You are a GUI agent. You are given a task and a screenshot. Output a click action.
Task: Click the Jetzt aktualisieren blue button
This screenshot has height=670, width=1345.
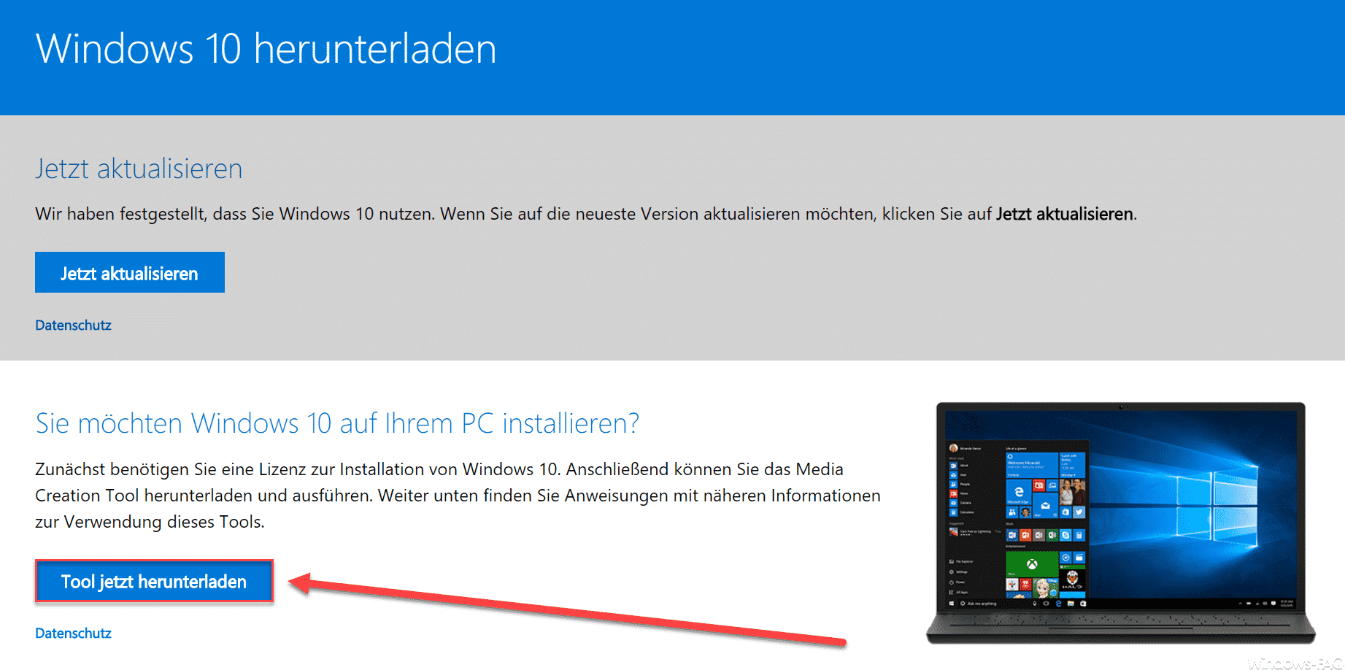coord(130,272)
